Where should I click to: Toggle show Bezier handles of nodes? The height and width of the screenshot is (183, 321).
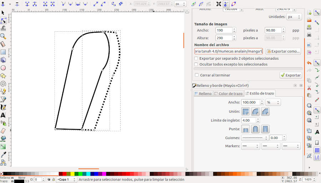(226, 4)
